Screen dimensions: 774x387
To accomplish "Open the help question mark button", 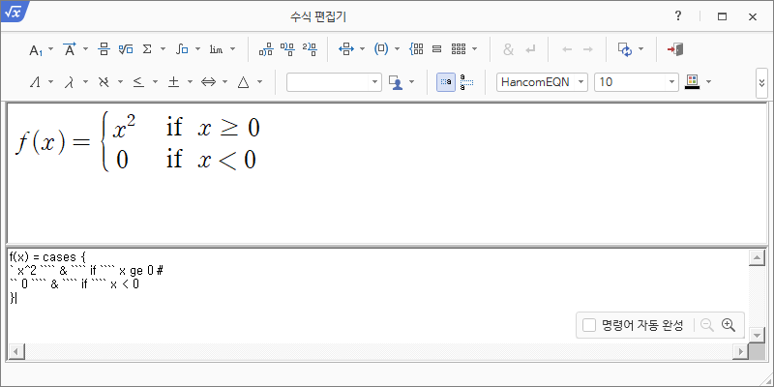I will coord(678,16).
